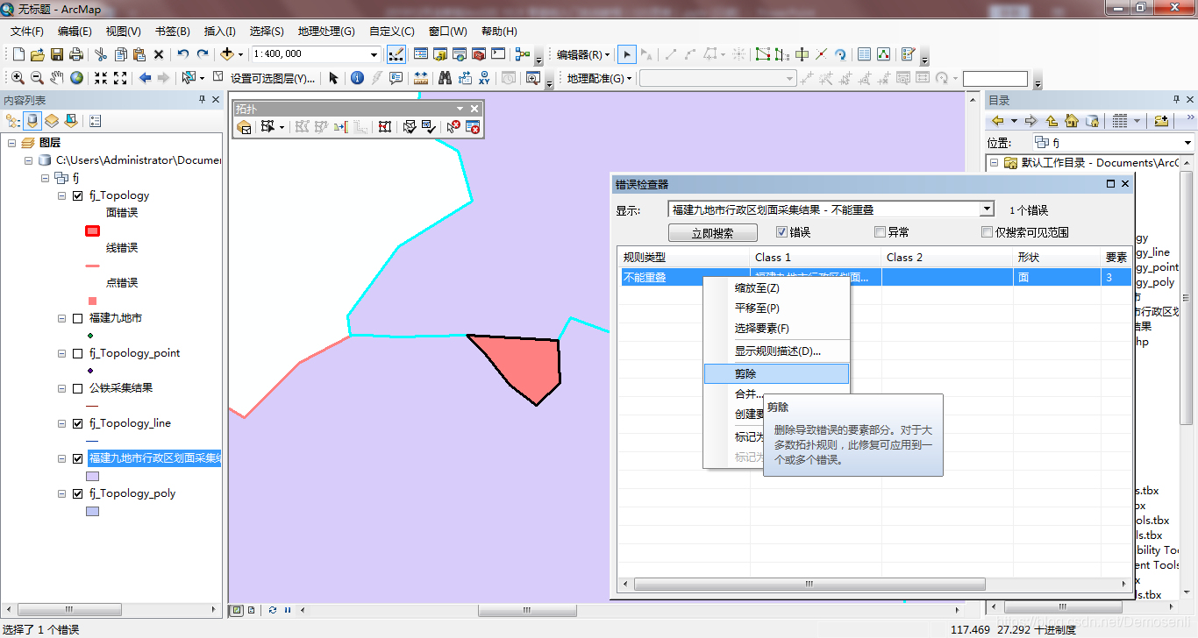Image resolution: width=1198 pixels, height=638 pixels.
Task: Open the map scale 1:400,000 dropdown
Action: pos(374,54)
